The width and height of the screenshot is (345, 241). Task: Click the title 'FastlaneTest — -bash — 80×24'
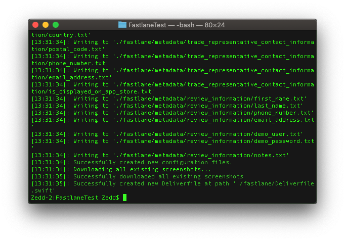(x=177, y=25)
